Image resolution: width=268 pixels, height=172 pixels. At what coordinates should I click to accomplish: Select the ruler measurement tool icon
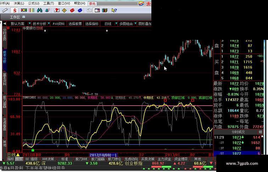5,10
